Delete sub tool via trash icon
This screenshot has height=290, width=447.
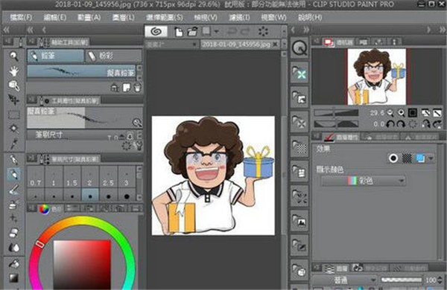click(137, 88)
